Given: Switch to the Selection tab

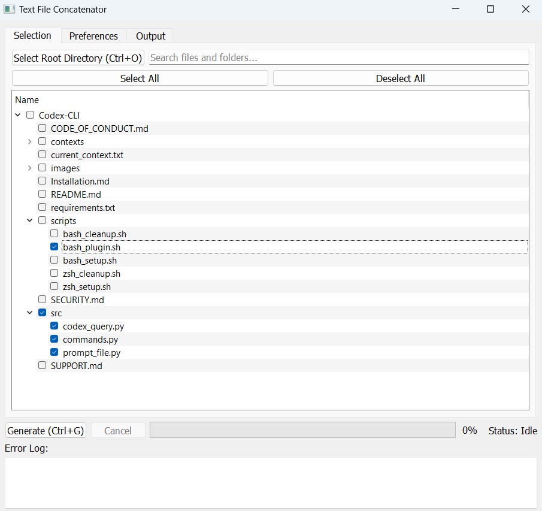Looking at the screenshot, I should point(32,35).
